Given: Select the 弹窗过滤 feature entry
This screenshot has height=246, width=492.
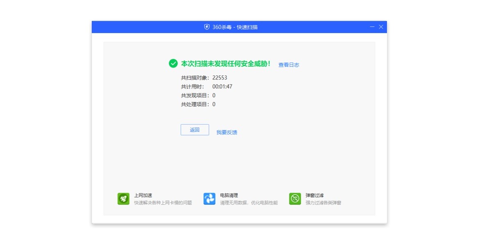Looking at the screenshot, I should pyautogui.click(x=315, y=195).
